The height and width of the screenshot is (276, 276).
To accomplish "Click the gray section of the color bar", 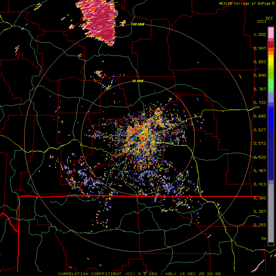I will [271, 213].
